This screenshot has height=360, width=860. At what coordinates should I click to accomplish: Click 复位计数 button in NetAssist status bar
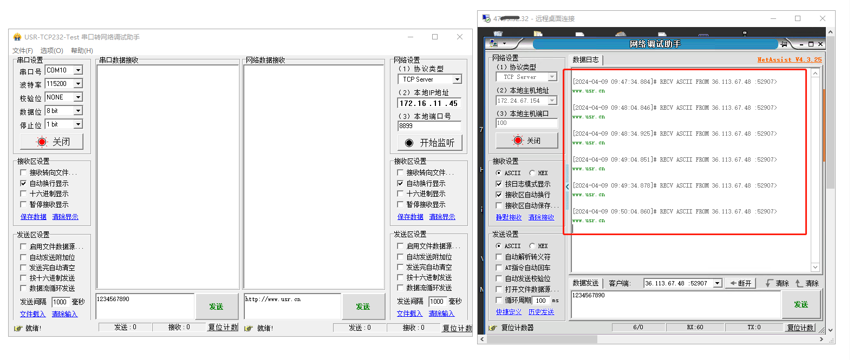pyautogui.click(x=800, y=328)
